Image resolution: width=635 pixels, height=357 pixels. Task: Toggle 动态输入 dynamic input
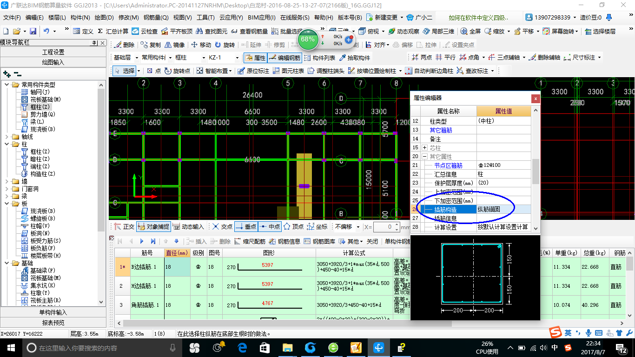[x=188, y=227]
